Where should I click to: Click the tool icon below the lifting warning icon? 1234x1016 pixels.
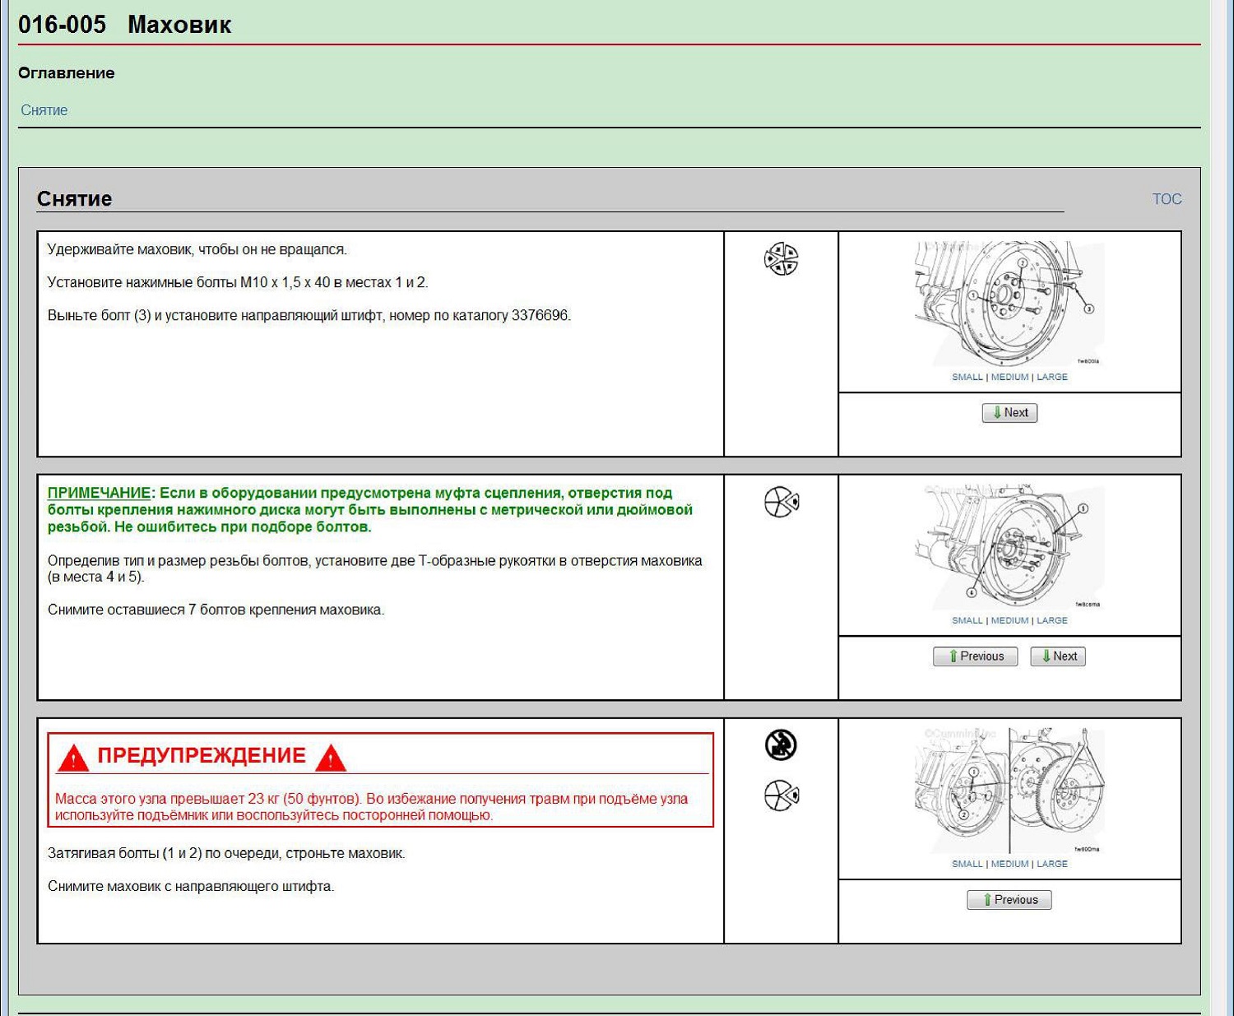coord(781,796)
